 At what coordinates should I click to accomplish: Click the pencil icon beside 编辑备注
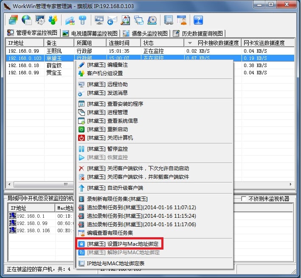pyautogui.click(x=82, y=65)
